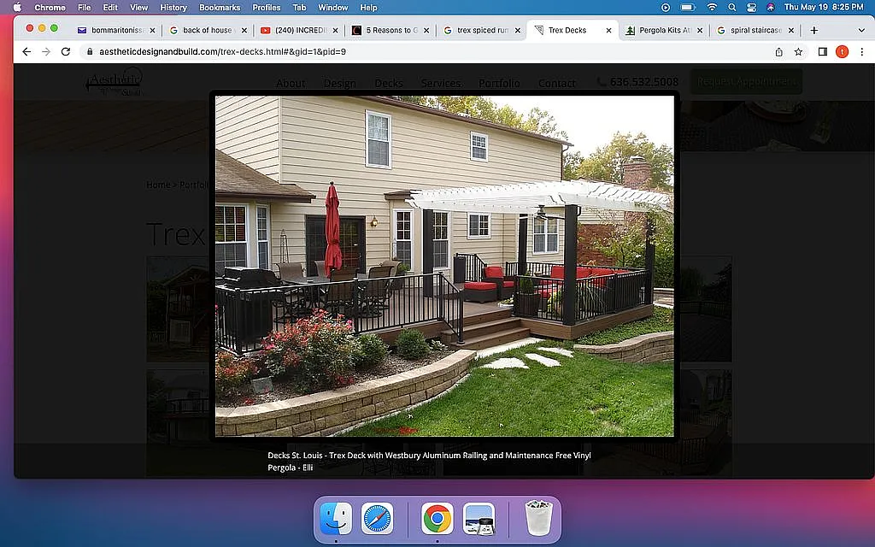Open the Edit menu

click(x=110, y=7)
